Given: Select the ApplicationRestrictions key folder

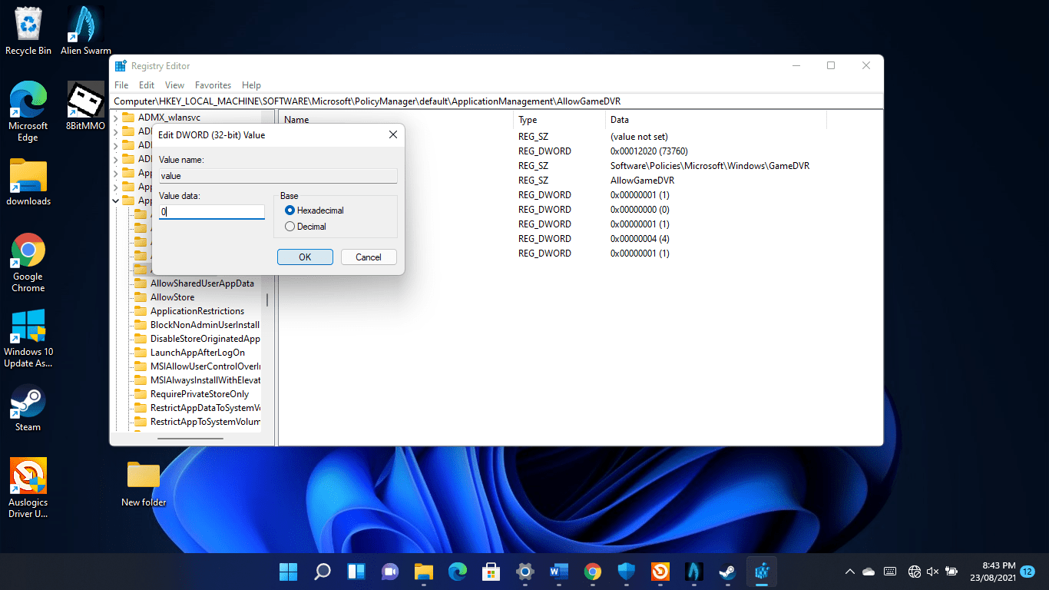Looking at the screenshot, I should point(197,311).
